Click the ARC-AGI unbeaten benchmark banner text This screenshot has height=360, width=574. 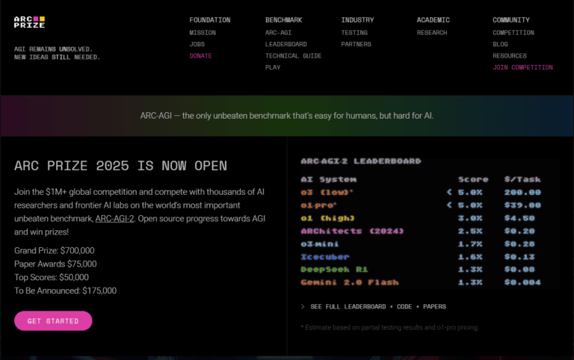tap(287, 116)
